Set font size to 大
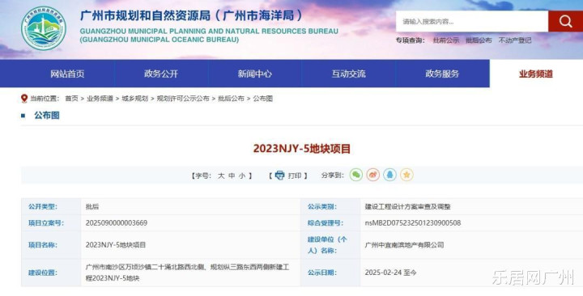This screenshot has width=583, height=296. pyautogui.click(x=221, y=175)
